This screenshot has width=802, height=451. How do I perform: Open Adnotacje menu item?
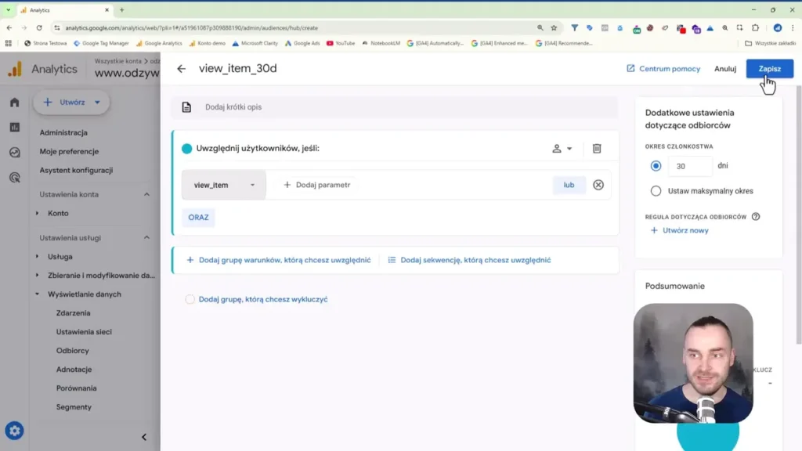pyautogui.click(x=74, y=370)
